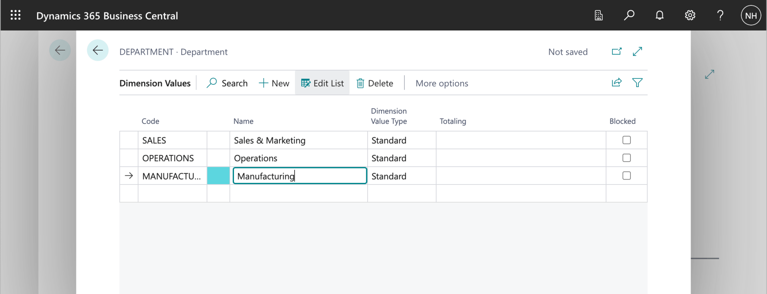Click the Help question mark icon
The image size is (767, 294).
pos(720,15)
